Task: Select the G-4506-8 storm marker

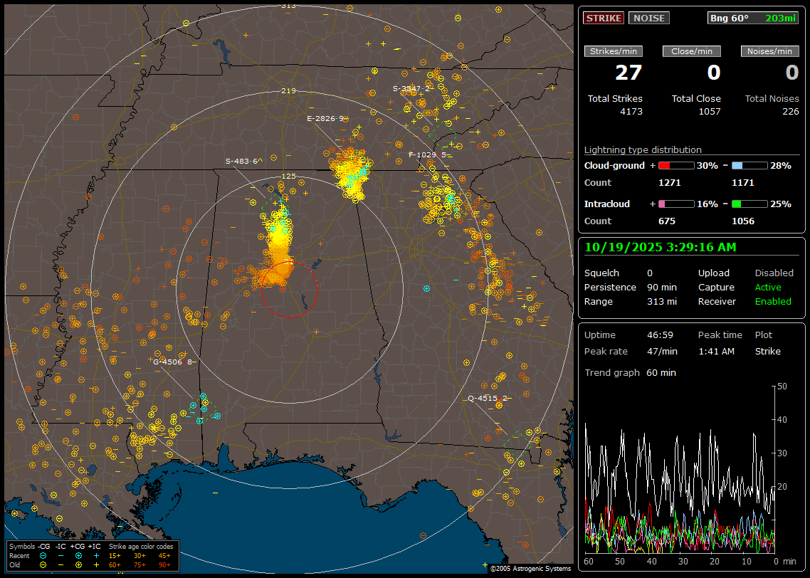Action: click(172, 362)
